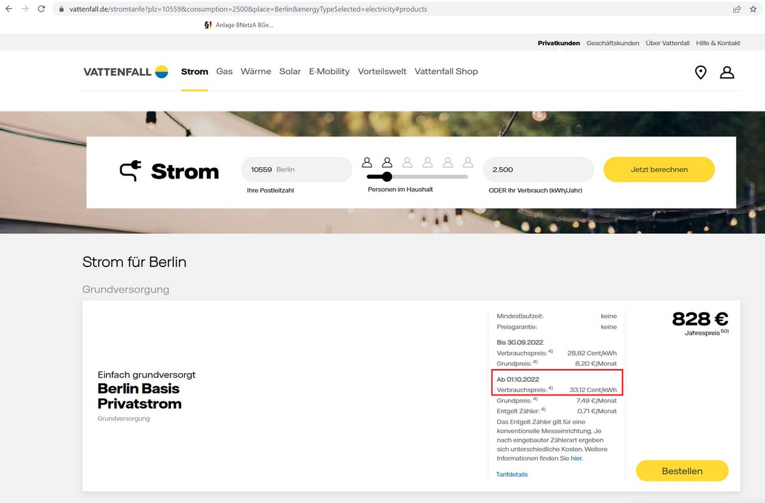Edit the Postleitzahl field showing 10559
Viewport: 765px width, 503px height.
point(296,170)
